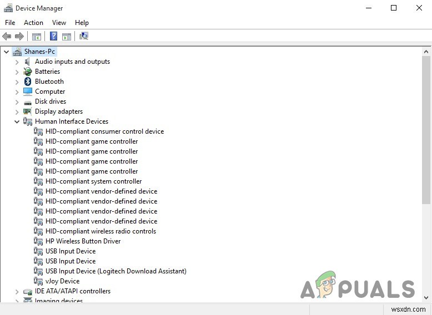The image size is (432, 315).
Task: Expand the Bluetooth category
Action: click(17, 82)
